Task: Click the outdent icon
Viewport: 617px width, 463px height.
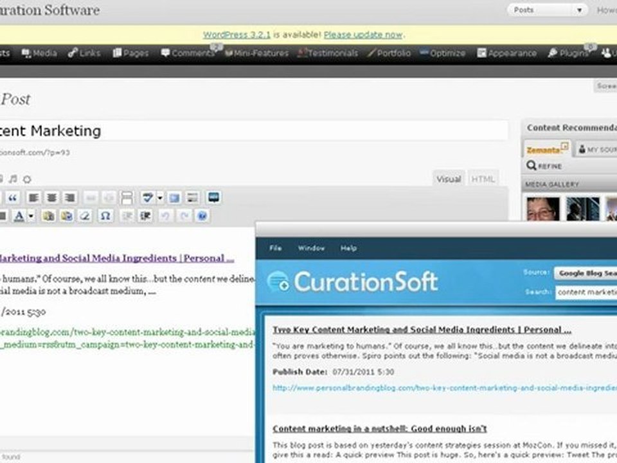Action: pos(127,216)
